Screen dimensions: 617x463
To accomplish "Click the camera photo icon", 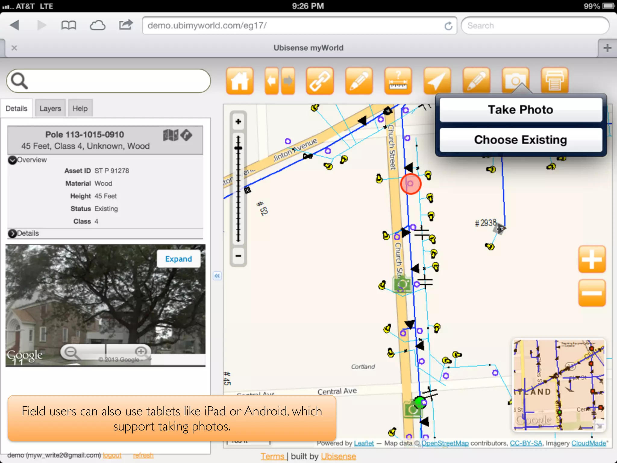I will (515, 80).
